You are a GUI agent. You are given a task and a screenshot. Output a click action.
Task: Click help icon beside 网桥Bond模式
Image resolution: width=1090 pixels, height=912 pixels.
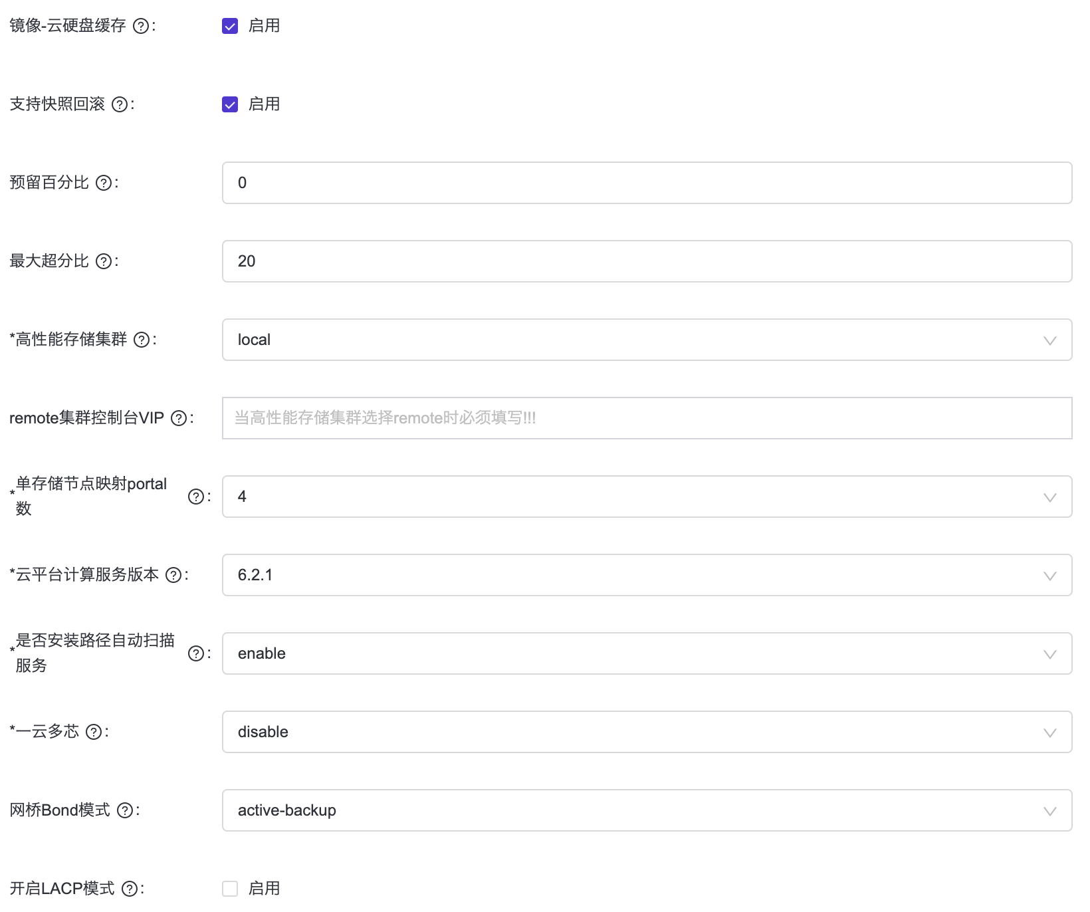[x=125, y=810]
